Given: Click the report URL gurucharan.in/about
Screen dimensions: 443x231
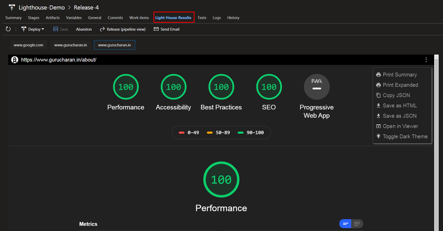Looking at the screenshot, I should click(59, 60).
